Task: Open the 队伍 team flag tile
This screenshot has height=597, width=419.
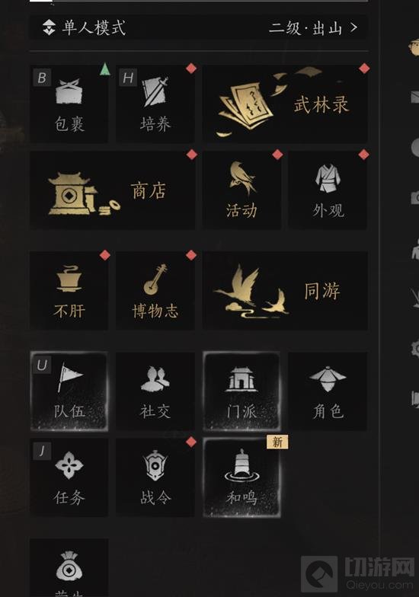Action: (69, 391)
